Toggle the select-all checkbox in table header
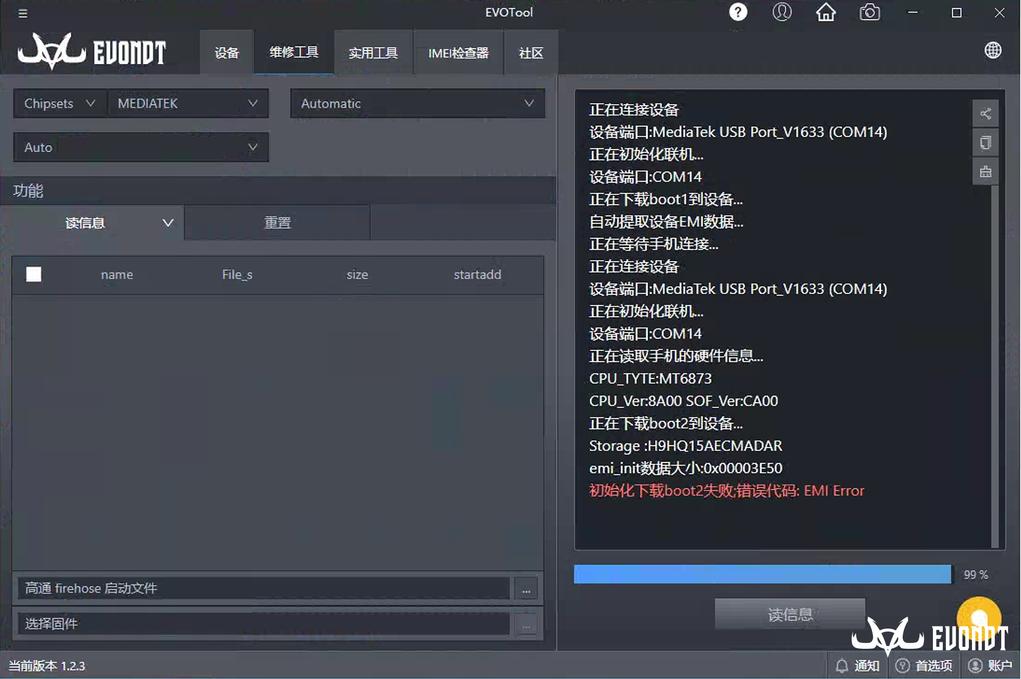 click(34, 274)
